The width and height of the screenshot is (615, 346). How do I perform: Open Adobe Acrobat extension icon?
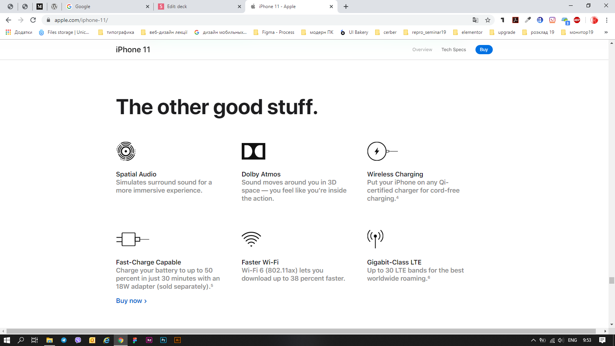click(515, 20)
